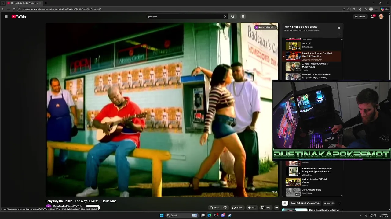The image size is (391, 219).
Task: Go forward with browser forward arrow
Action: pos(9,9)
